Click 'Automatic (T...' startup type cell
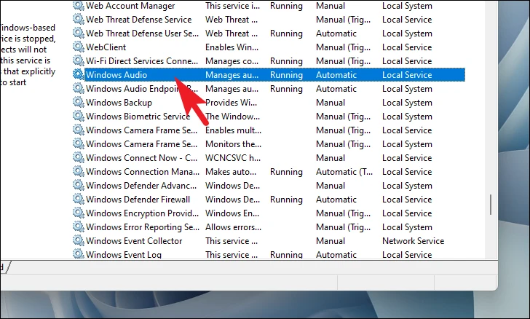Screen dimensions: 530x319 [x=344, y=172]
